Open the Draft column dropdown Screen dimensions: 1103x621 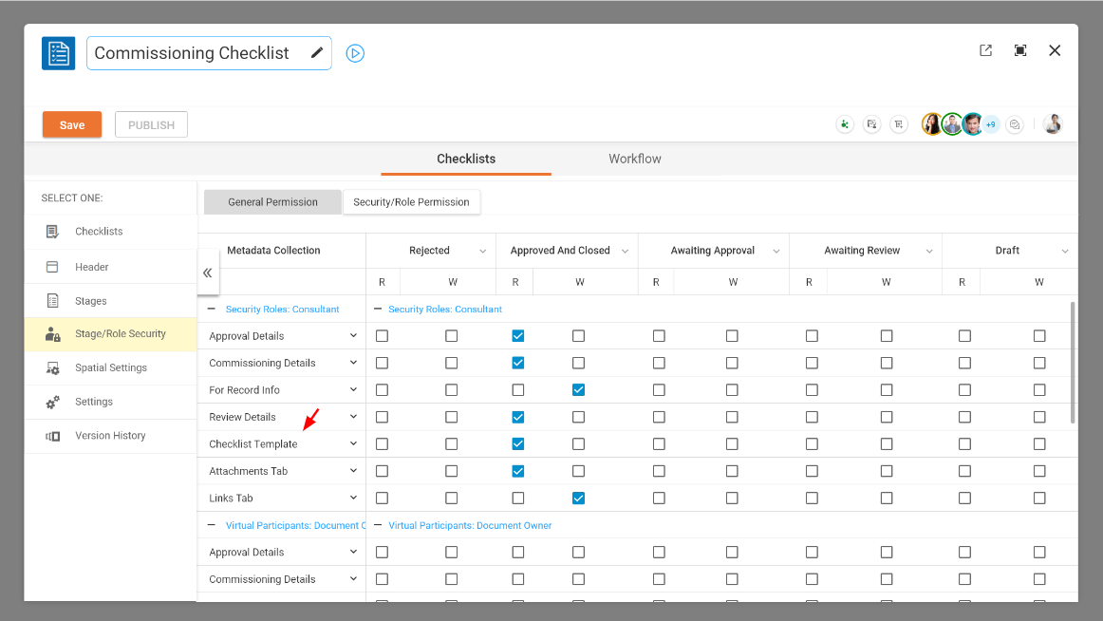(1065, 251)
